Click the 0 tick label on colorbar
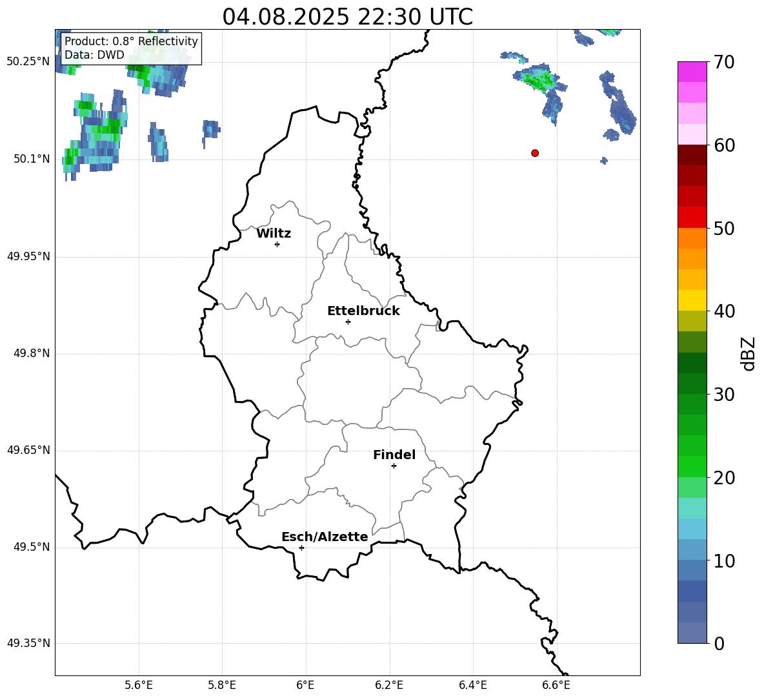This screenshot has height=698, width=764. [719, 644]
